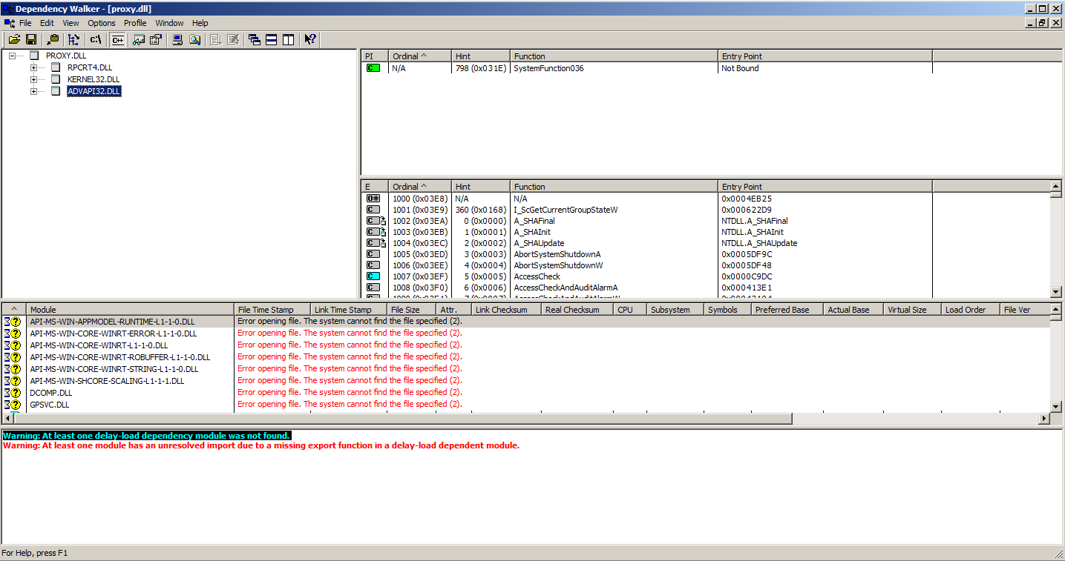Open the File menu

[x=25, y=23]
